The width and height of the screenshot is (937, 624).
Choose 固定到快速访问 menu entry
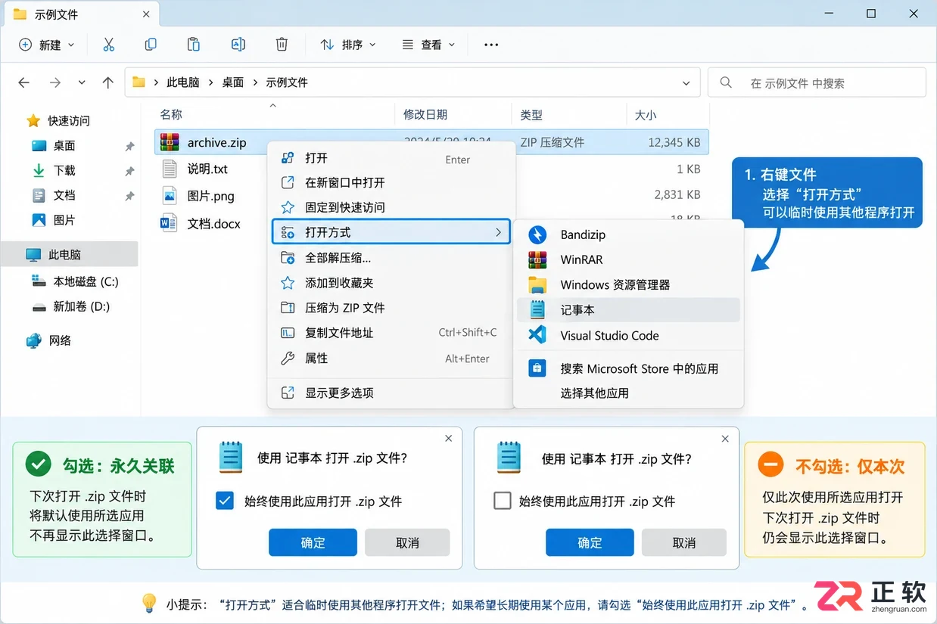click(391, 207)
